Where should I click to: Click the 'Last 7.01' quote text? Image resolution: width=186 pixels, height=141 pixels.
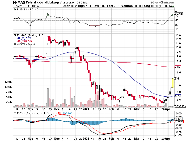click(113, 6)
